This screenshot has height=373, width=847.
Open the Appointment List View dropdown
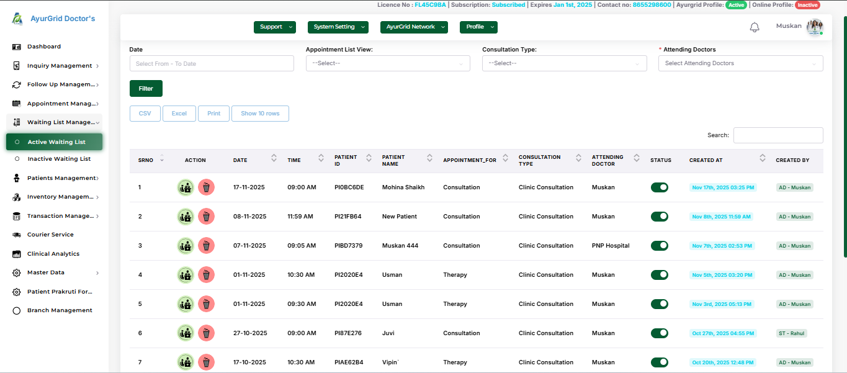(387, 63)
